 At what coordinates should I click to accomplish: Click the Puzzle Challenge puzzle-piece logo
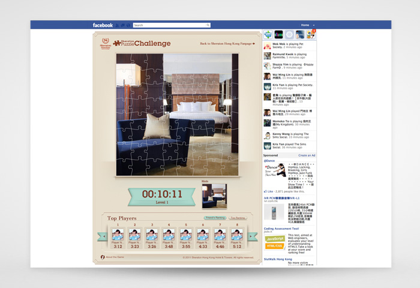pyautogui.click(x=142, y=43)
